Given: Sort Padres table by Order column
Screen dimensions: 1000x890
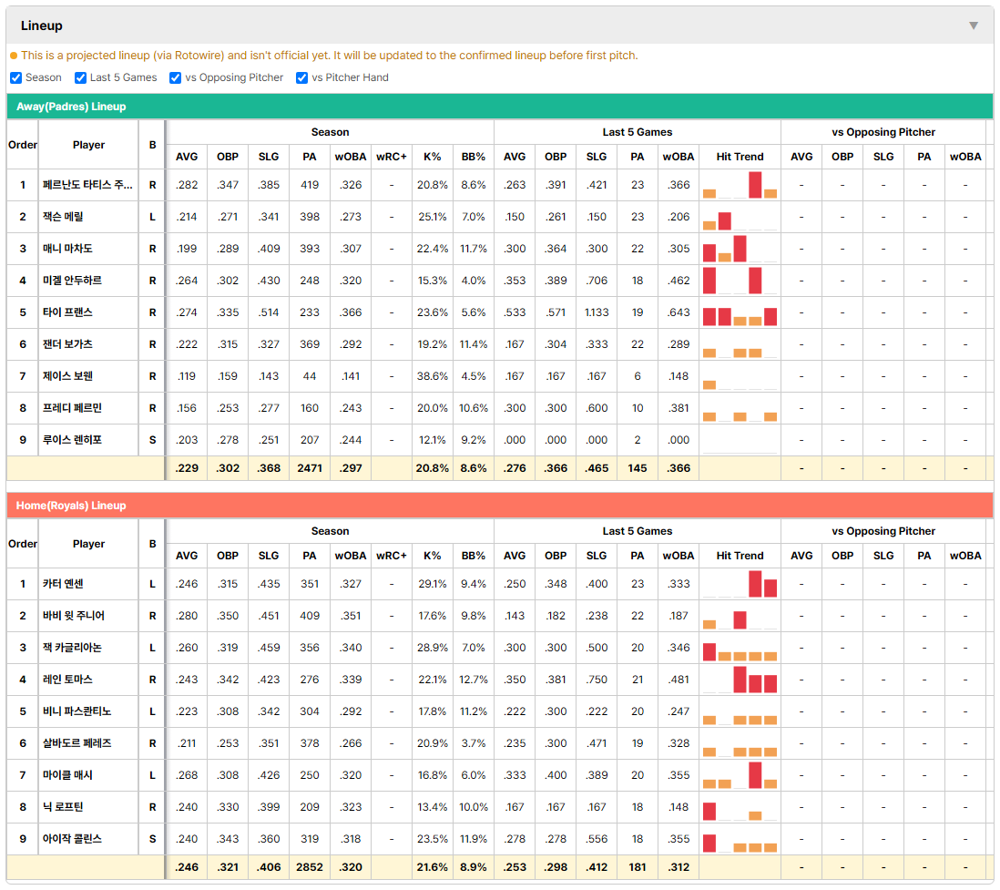Looking at the screenshot, I should click(x=23, y=145).
